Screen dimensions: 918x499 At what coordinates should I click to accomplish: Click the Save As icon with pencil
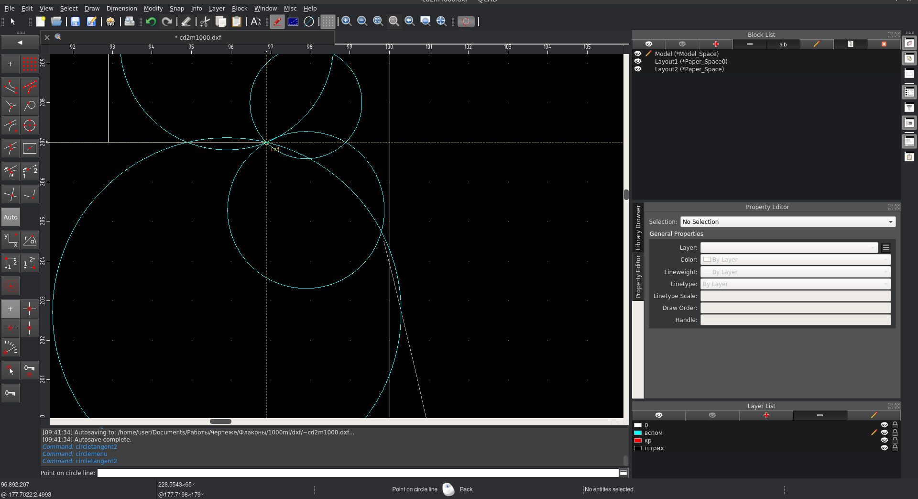(x=91, y=22)
